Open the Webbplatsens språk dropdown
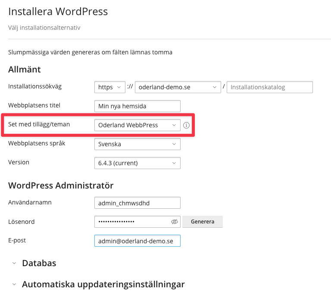The image size is (331, 308). (137, 144)
